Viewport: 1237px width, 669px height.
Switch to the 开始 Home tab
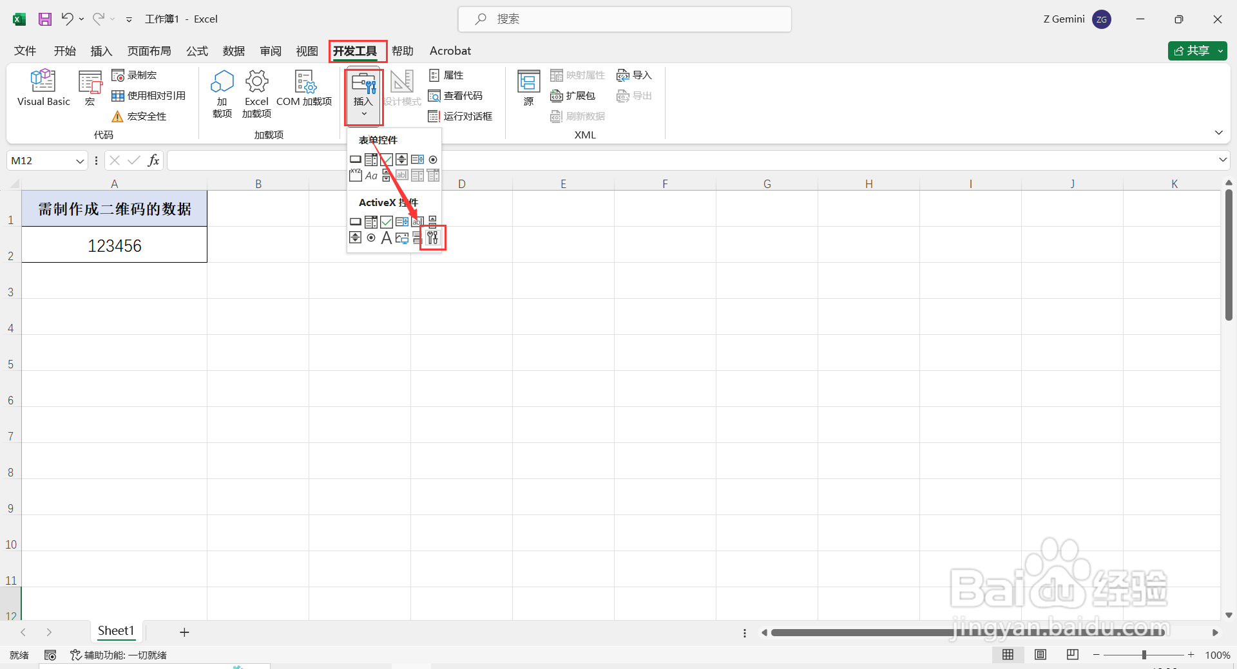coord(64,51)
